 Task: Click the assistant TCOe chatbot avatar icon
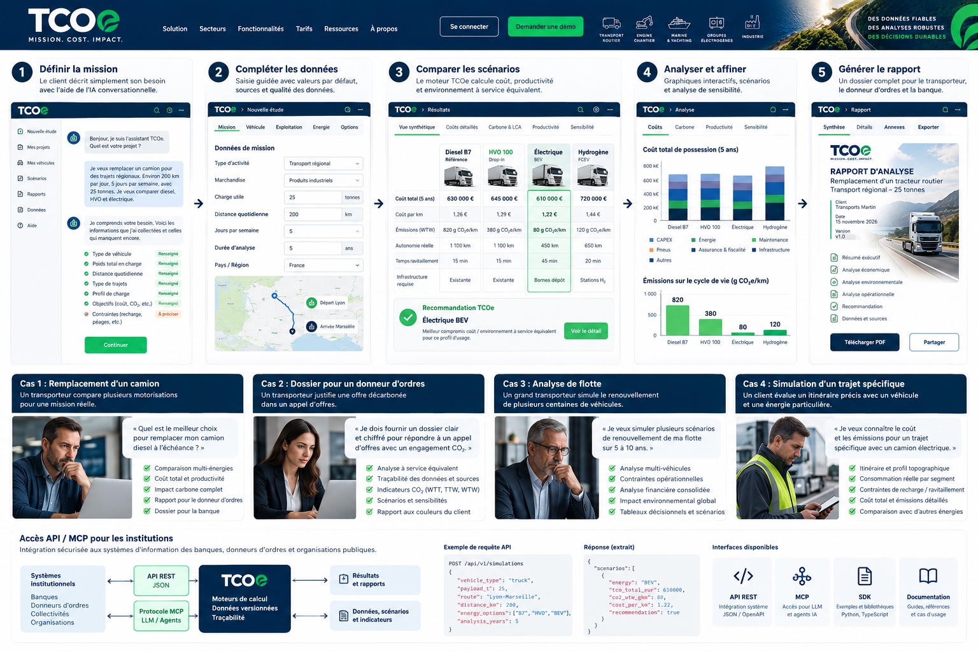[74, 138]
